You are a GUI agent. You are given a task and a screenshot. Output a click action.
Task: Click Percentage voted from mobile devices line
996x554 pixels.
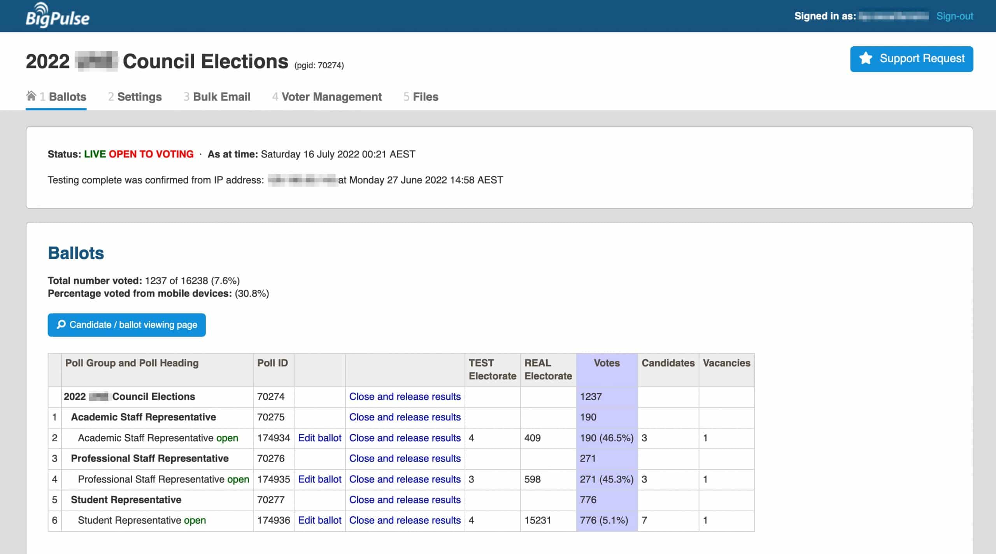tap(158, 294)
